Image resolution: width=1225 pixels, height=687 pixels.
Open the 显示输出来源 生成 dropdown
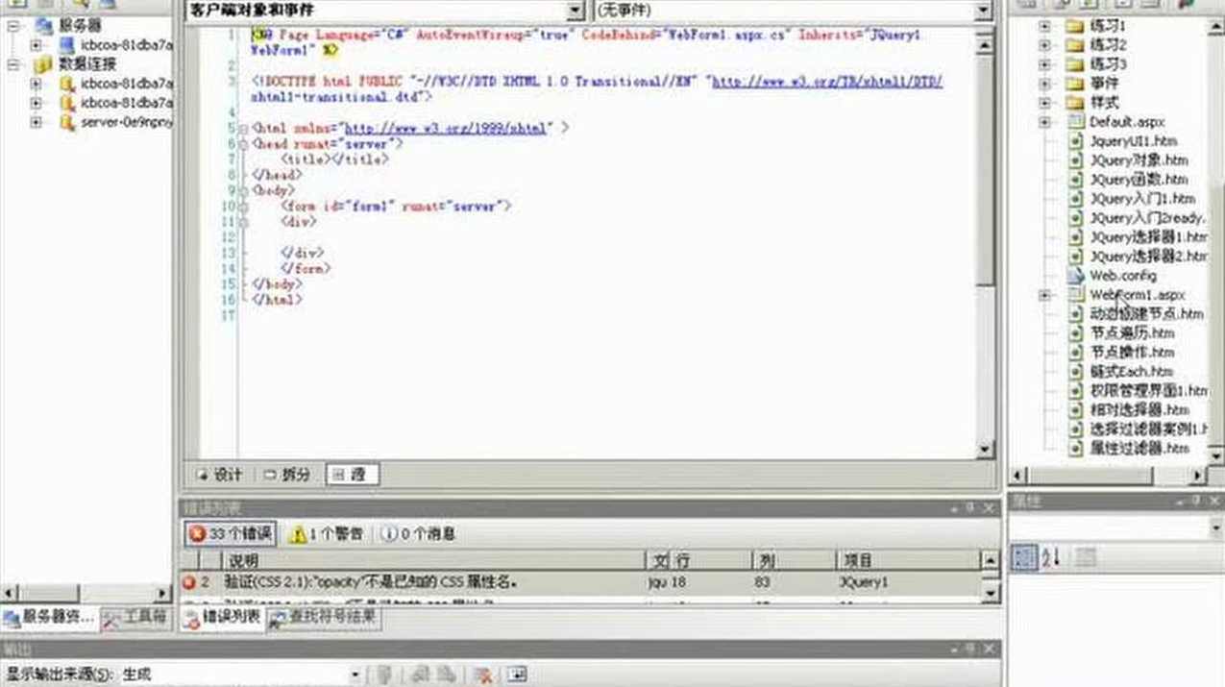click(355, 675)
